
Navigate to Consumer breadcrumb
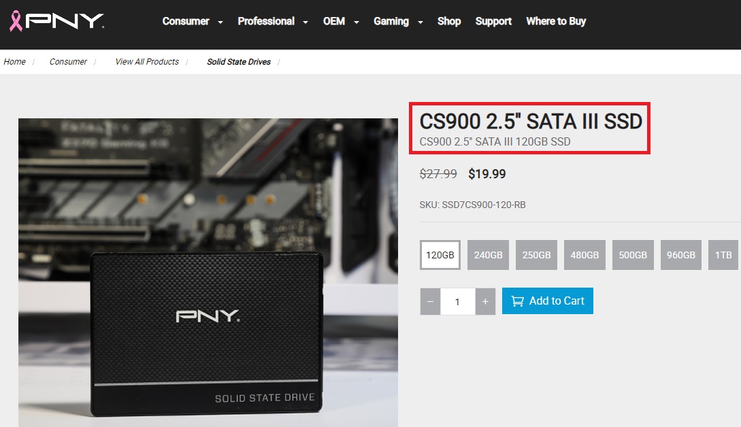pos(68,62)
